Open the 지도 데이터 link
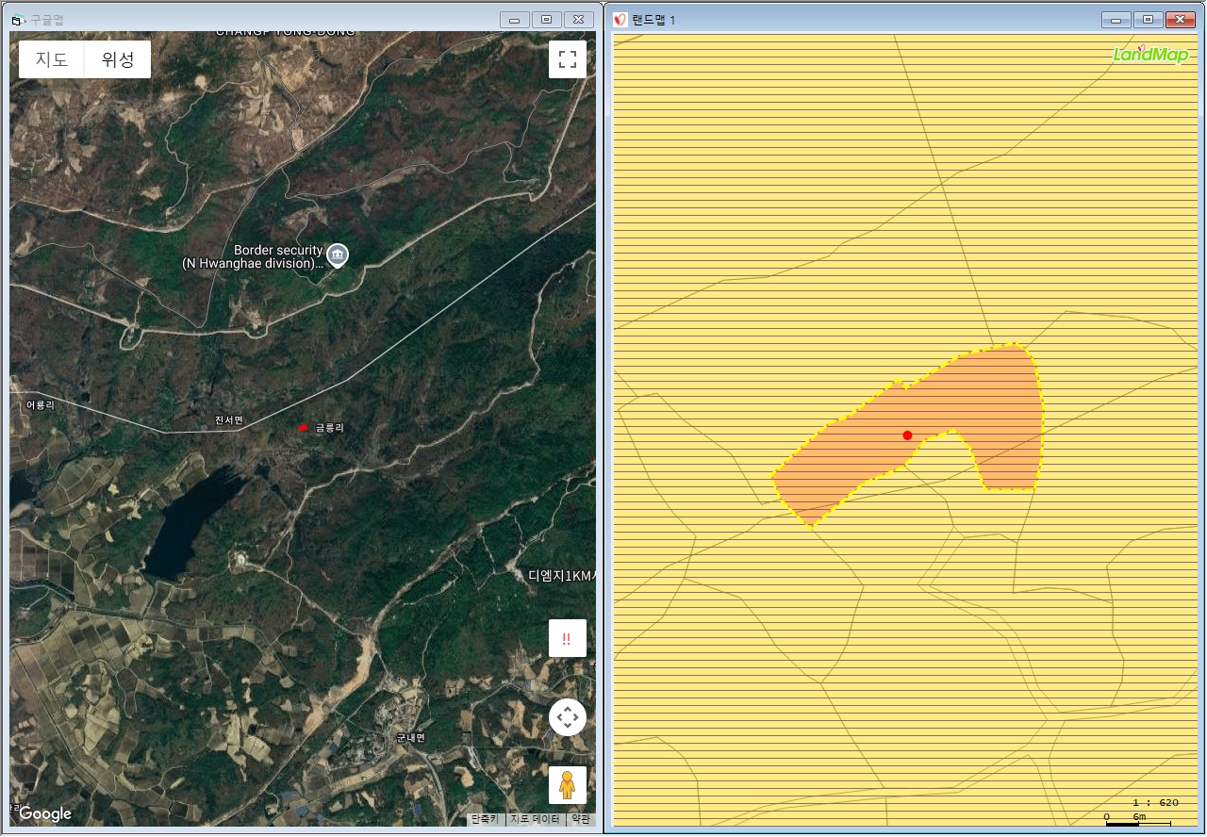This screenshot has height=837, width=1207. point(535,819)
